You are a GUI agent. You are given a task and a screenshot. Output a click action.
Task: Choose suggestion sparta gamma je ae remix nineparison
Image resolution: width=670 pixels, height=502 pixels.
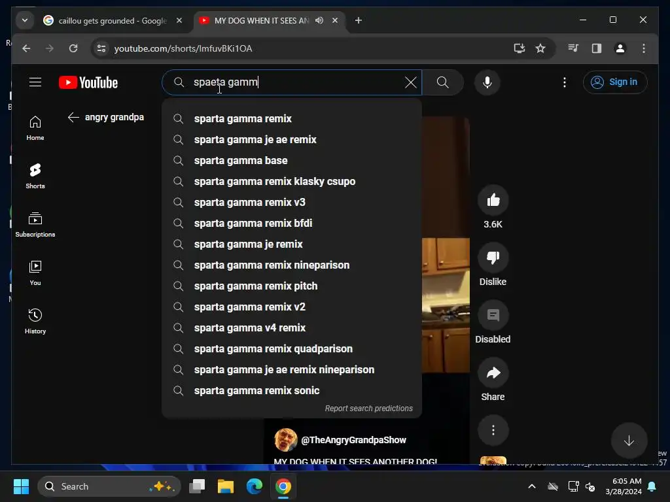click(292, 370)
